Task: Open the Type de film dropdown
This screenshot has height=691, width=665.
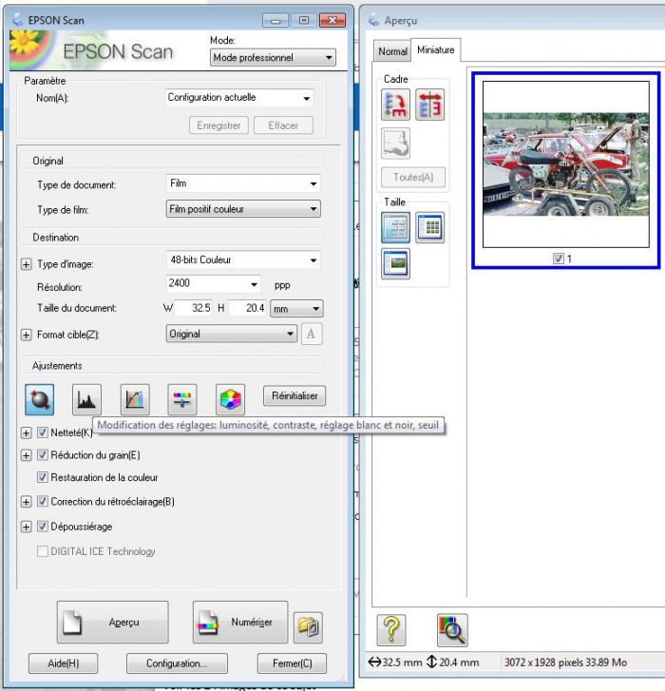Action: (242, 209)
